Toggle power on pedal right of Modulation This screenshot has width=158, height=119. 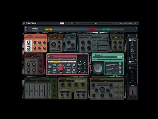(x=112, y=36)
